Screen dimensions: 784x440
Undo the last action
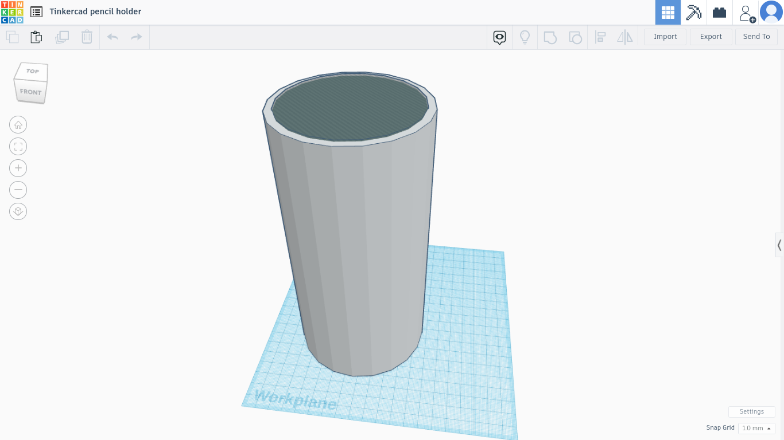coord(112,37)
